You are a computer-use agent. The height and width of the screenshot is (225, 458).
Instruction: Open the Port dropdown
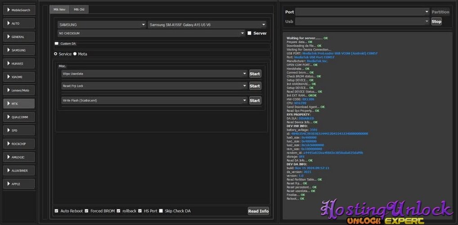(x=362, y=12)
